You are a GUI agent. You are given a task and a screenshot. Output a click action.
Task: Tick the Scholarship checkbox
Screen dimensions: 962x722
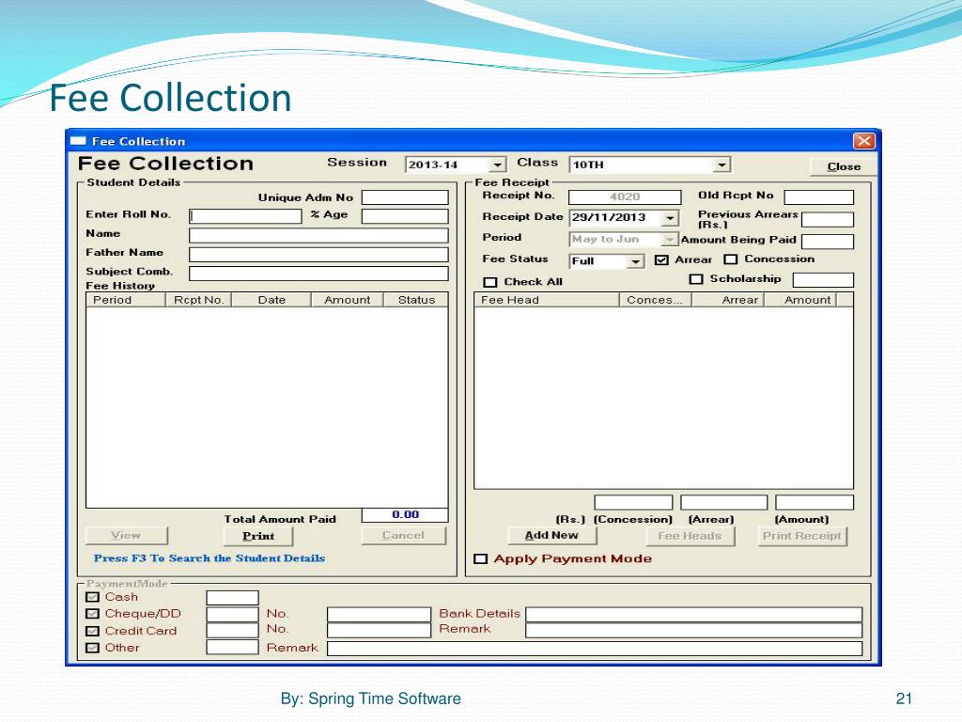(x=696, y=279)
